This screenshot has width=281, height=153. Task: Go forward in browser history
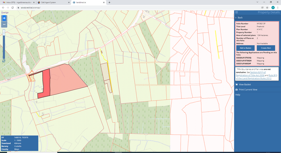(x=8, y=8)
